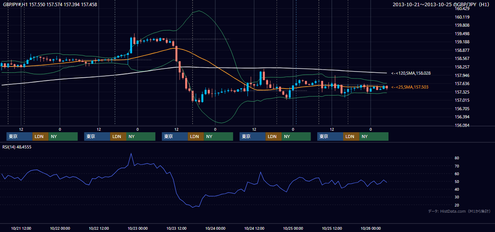Pick price level 158.567 on axis
The height and width of the screenshot is (232, 495).
462,59
